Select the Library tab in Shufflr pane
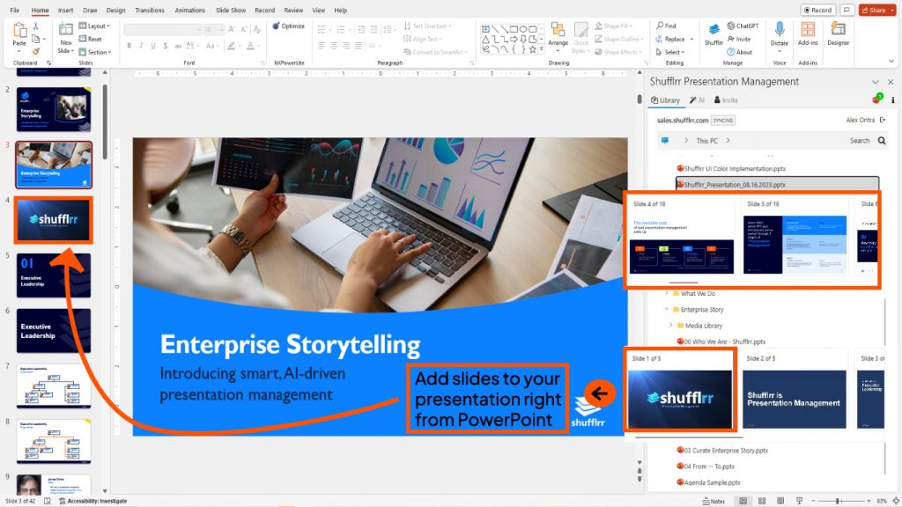Screen dimensions: 902x507 (665, 100)
